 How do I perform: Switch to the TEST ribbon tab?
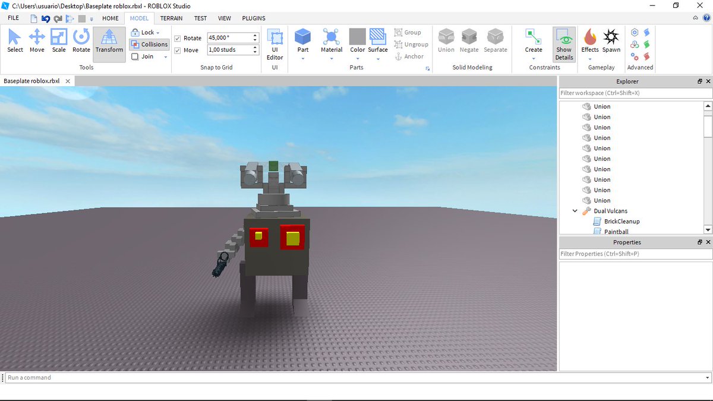201,18
